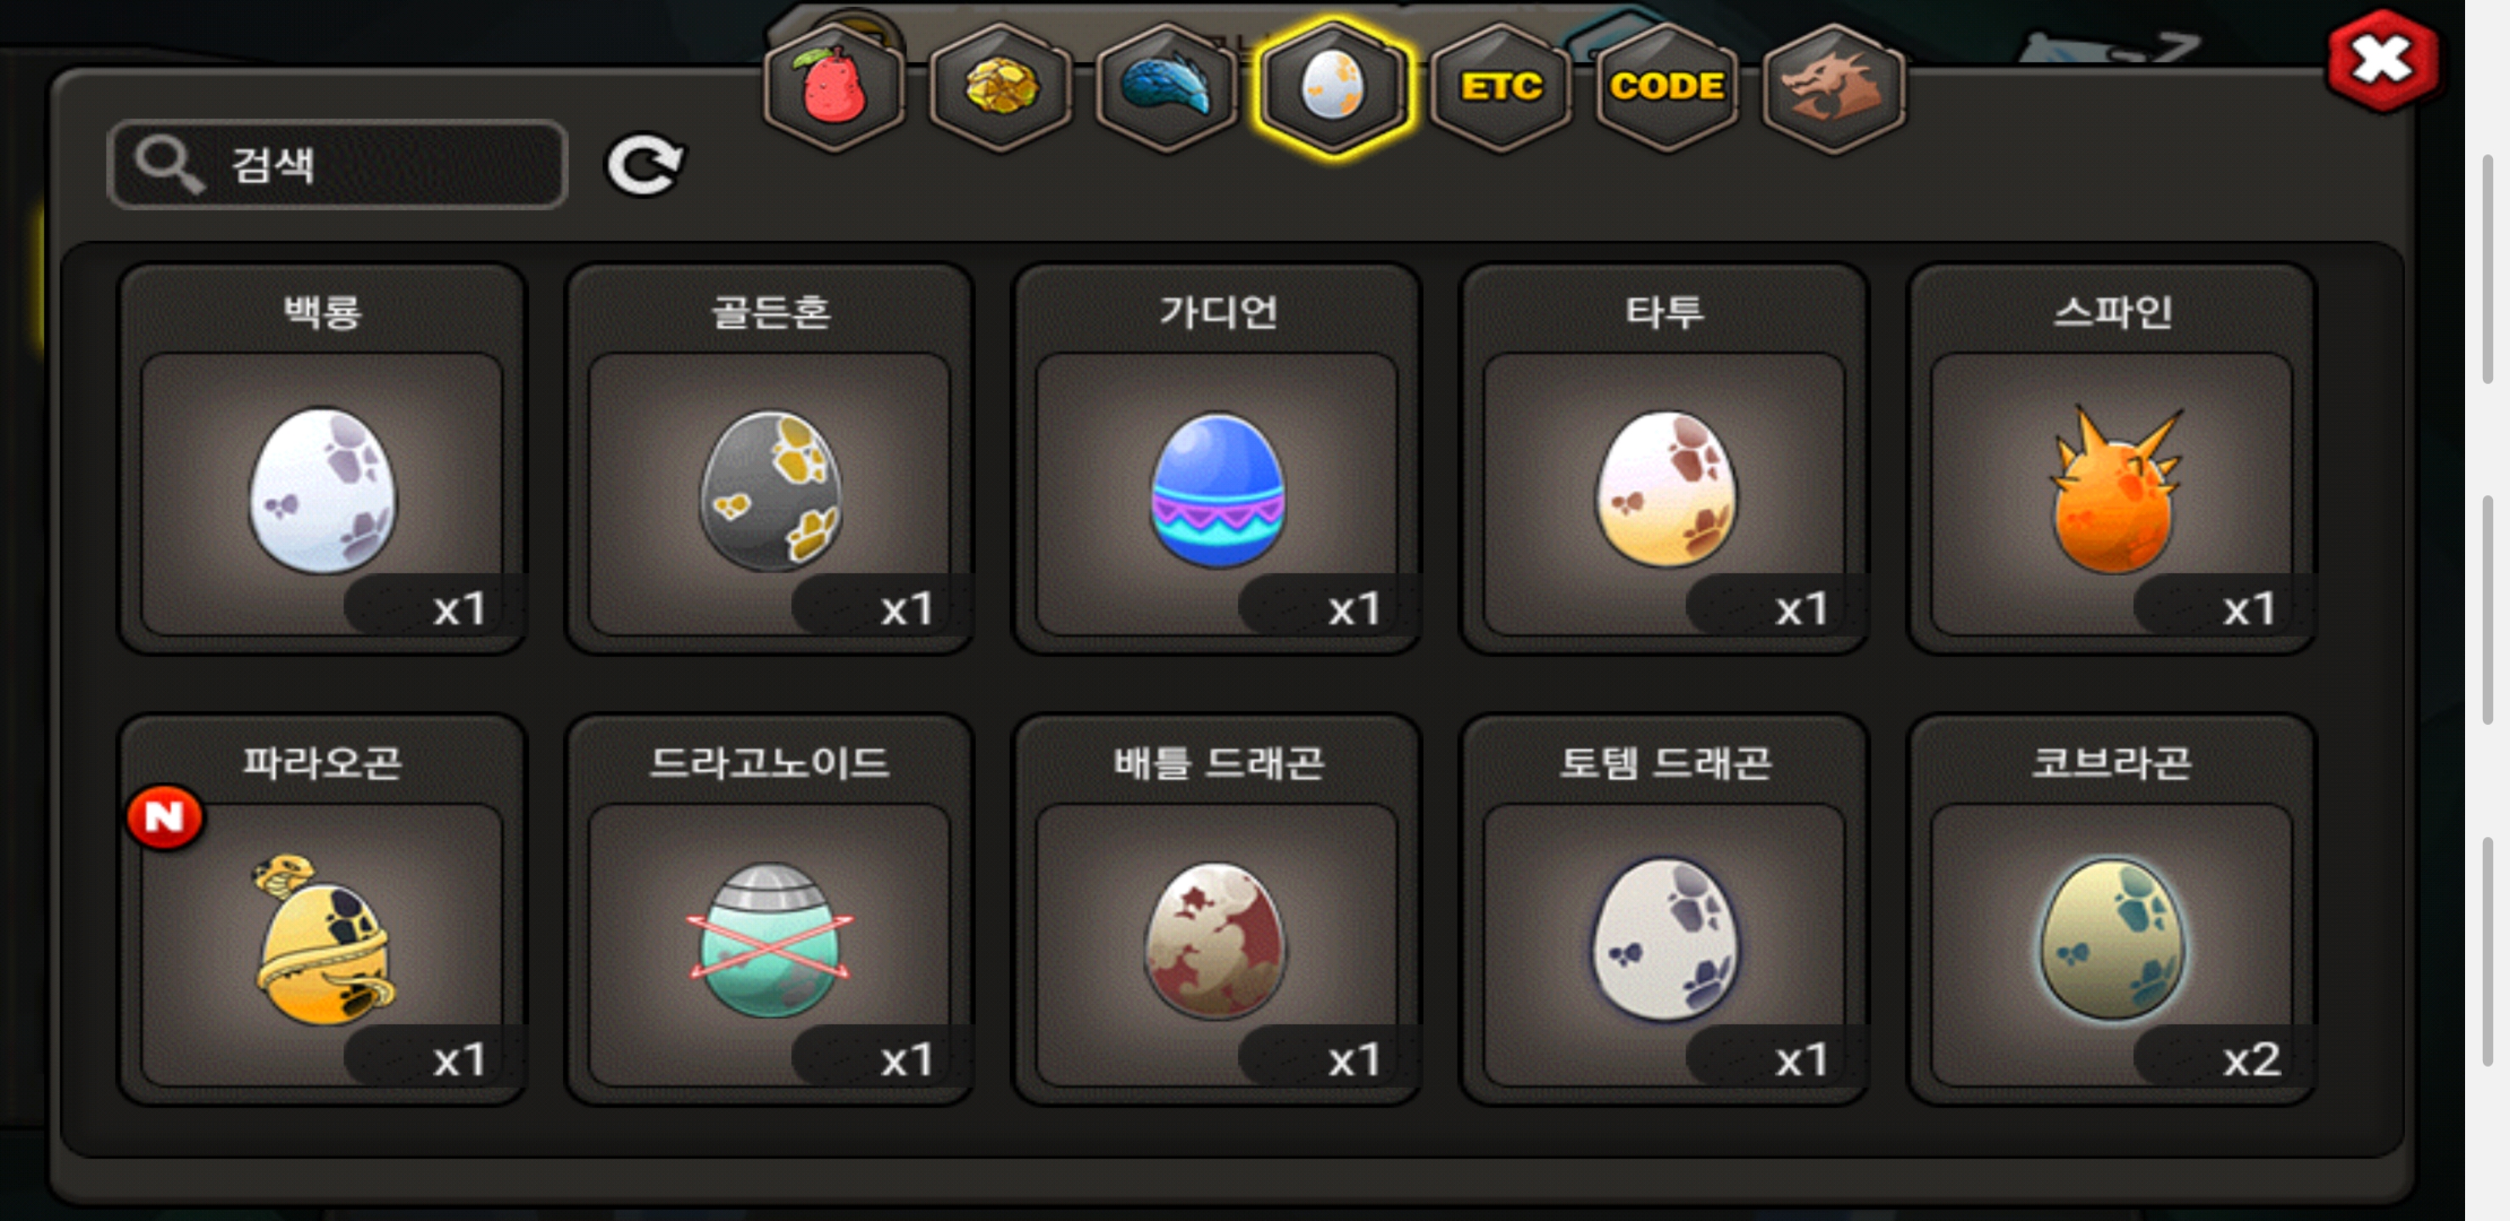The image size is (2510, 1221).
Task: Click the vertical scrollbar on right edge
Action: pyautogui.click(x=2488, y=609)
